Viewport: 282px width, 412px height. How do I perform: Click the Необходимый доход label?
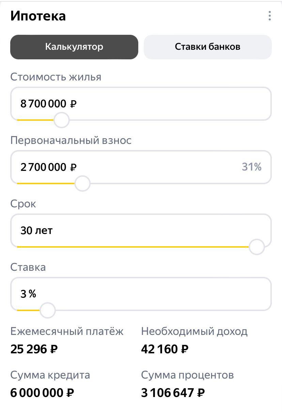[194, 331]
